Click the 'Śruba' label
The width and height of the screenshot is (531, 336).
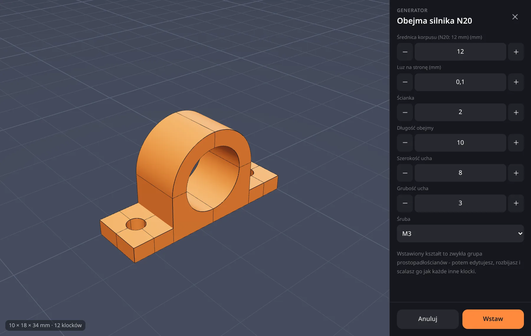point(403,219)
